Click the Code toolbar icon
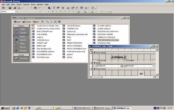Screen dimensions: 174x110 [x=68, y=8]
